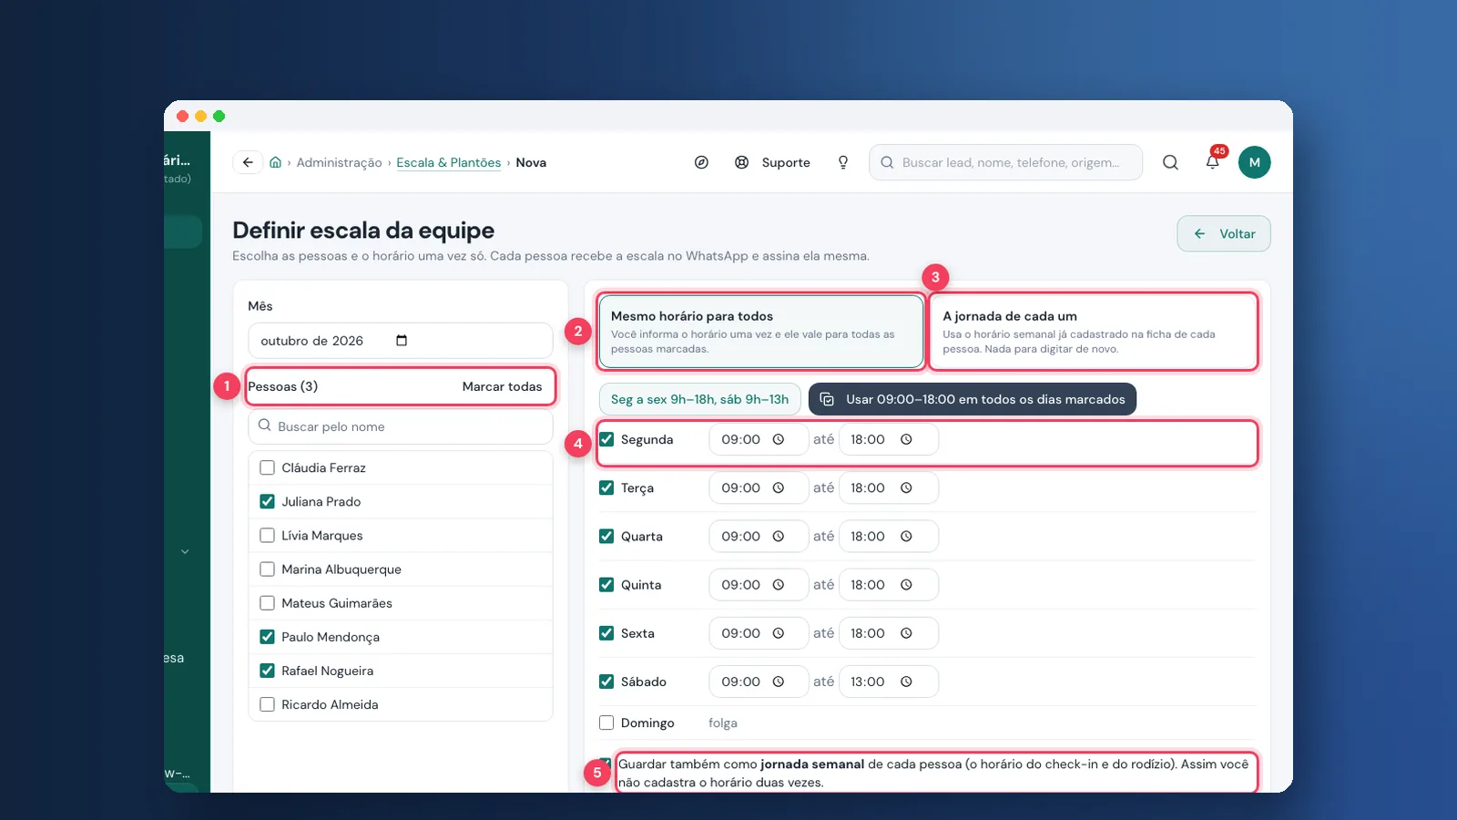The height and width of the screenshot is (820, 1457).
Task: Open the M user avatar
Action: pos(1254,162)
